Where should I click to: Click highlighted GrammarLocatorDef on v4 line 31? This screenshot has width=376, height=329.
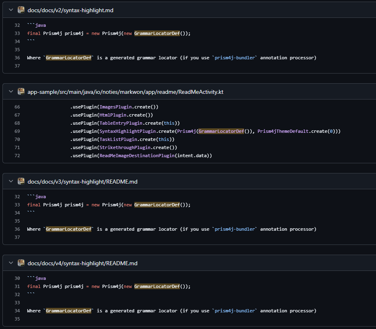[157, 286]
